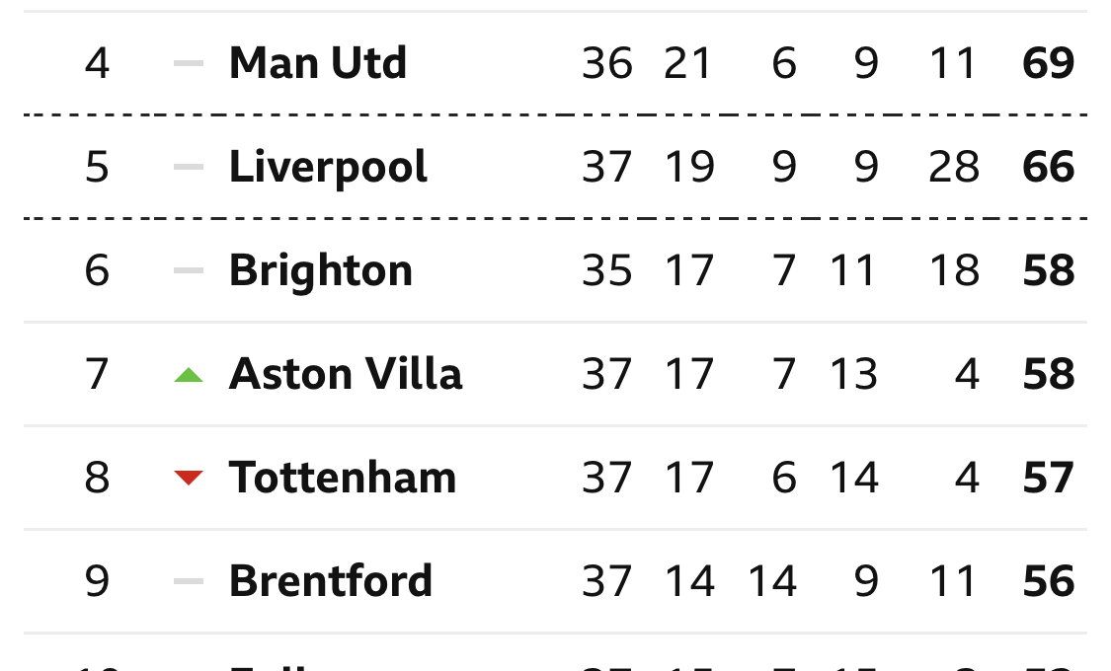Open the Aston Villa team page
1111x671 pixels.
point(346,374)
